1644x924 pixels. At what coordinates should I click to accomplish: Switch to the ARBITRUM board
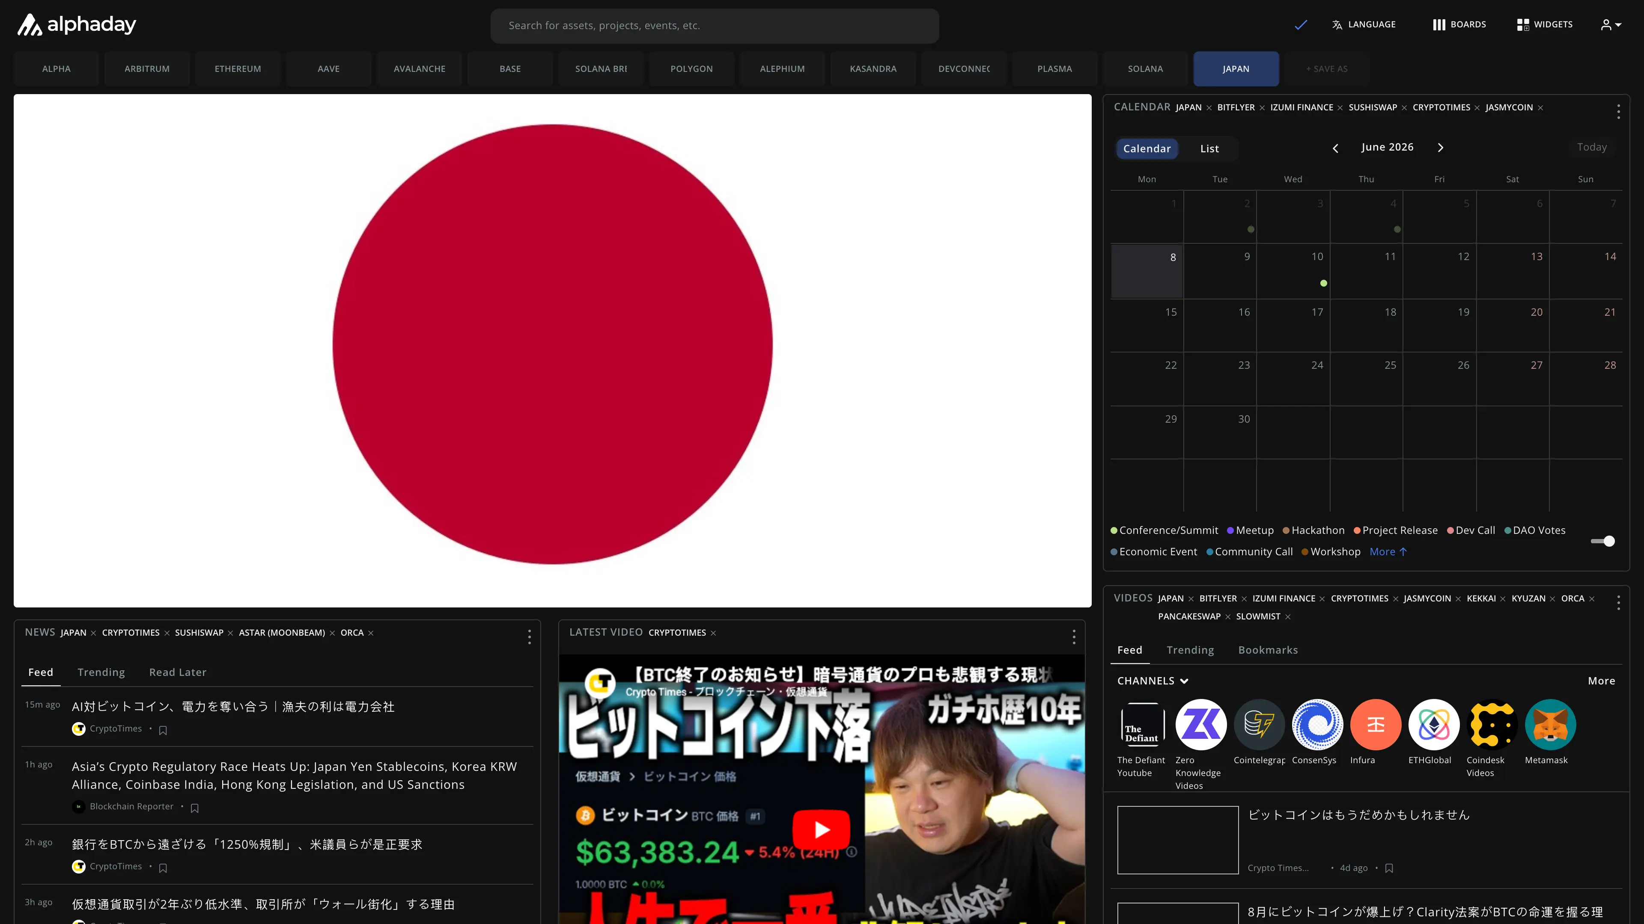pyautogui.click(x=147, y=69)
